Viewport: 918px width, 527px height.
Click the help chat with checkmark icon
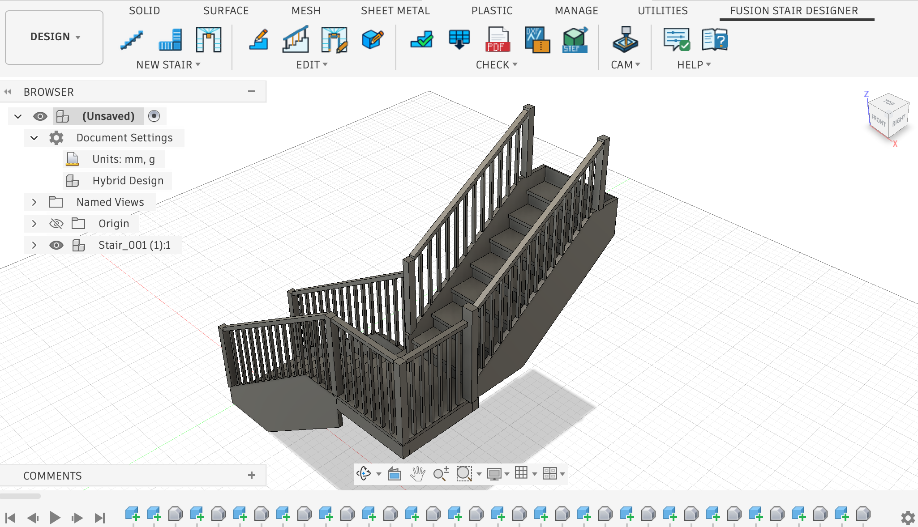coord(677,40)
